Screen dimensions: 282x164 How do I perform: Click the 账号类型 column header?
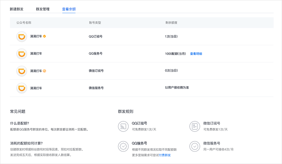coord(95,23)
